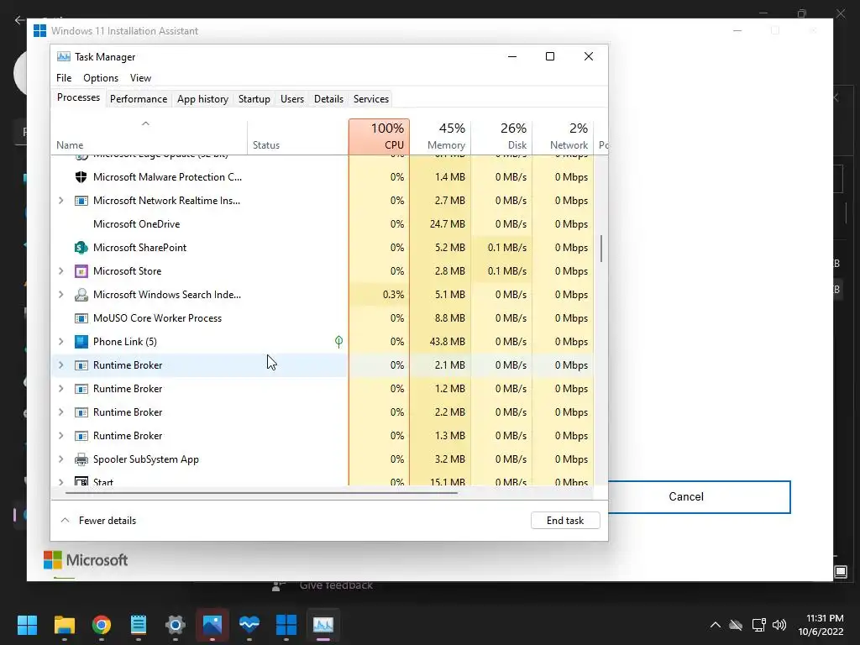Expand the Microsoft Store process group
This screenshot has height=645, width=860.
click(60, 271)
